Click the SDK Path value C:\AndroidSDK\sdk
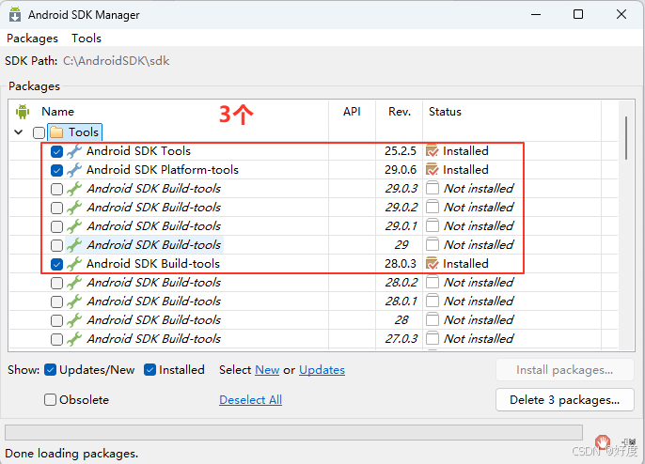 click(x=117, y=61)
